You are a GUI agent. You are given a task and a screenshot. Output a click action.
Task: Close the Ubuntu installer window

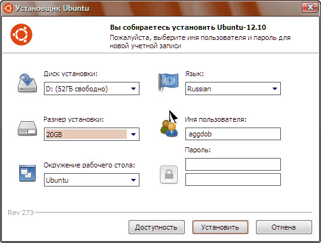point(310,8)
